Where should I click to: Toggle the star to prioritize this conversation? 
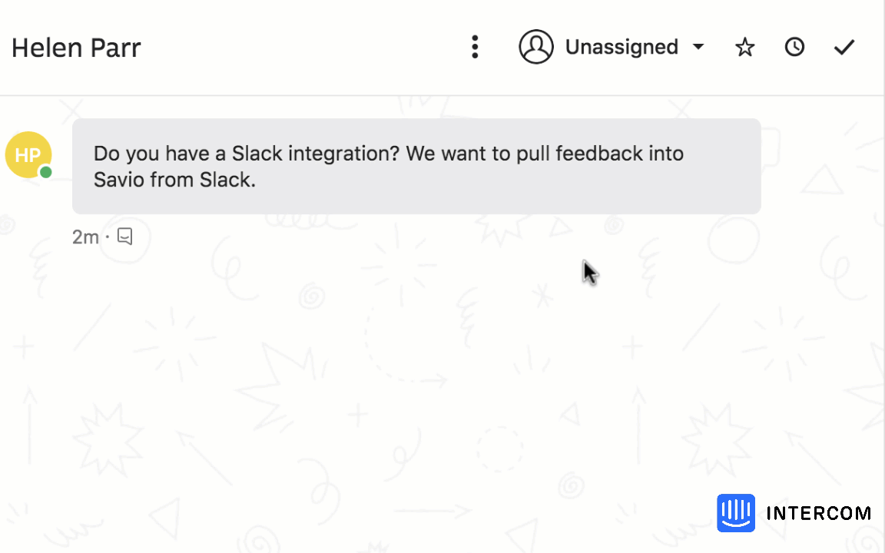(744, 47)
